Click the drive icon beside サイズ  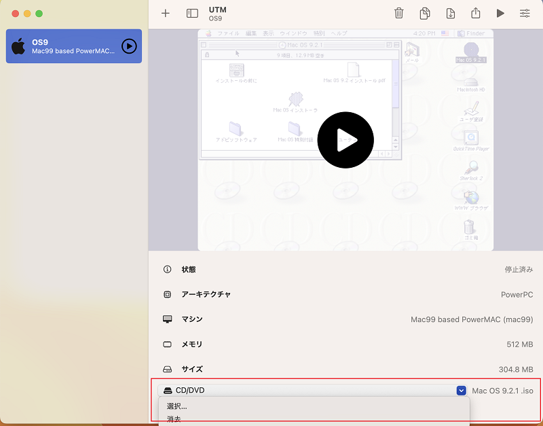pyautogui.click(x=167, y=369)
